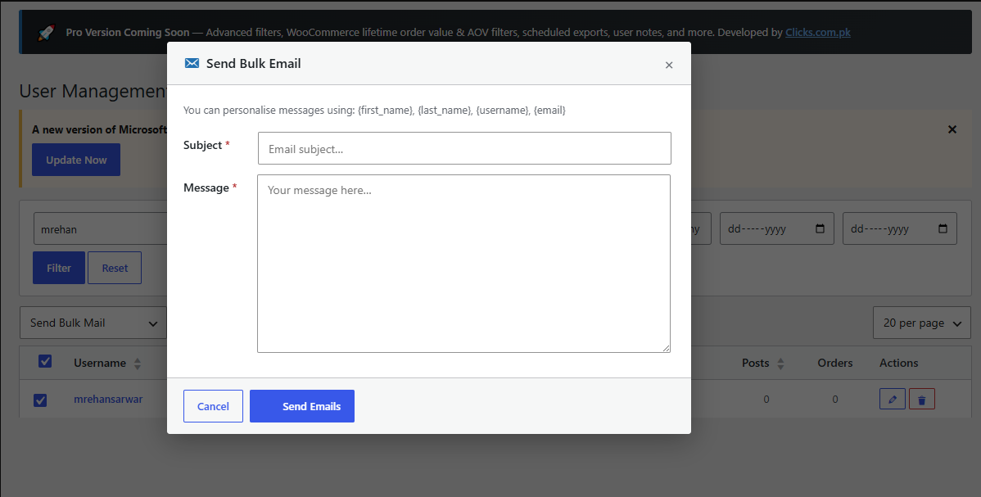Image resolution: width=981 pixels, height=497 pixels.
Task: Click the Orders column header
Action: tap(835, 363)
